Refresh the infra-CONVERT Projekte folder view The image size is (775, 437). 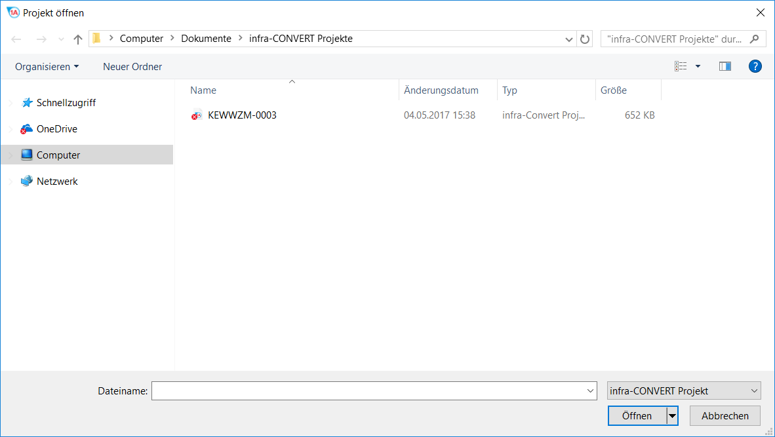pyautogui.click(x=585, y=39)
